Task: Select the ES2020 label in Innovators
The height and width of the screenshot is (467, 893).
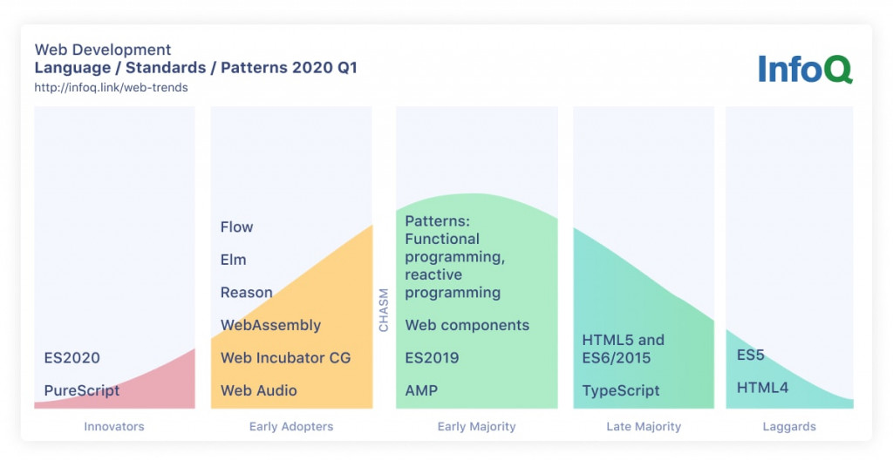Action: coord(72,358)
